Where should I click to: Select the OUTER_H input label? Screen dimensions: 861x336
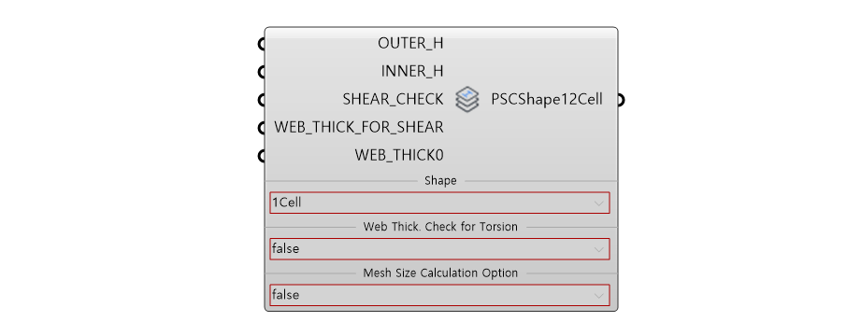(x=410, y=43)
